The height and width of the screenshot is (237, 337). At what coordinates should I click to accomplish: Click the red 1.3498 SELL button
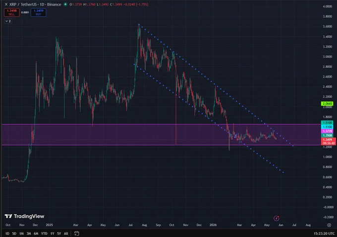click(x=11, y=12)
